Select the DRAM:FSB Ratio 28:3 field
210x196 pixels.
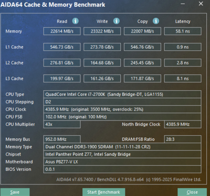pyautogui.click(x=183, y=139)
